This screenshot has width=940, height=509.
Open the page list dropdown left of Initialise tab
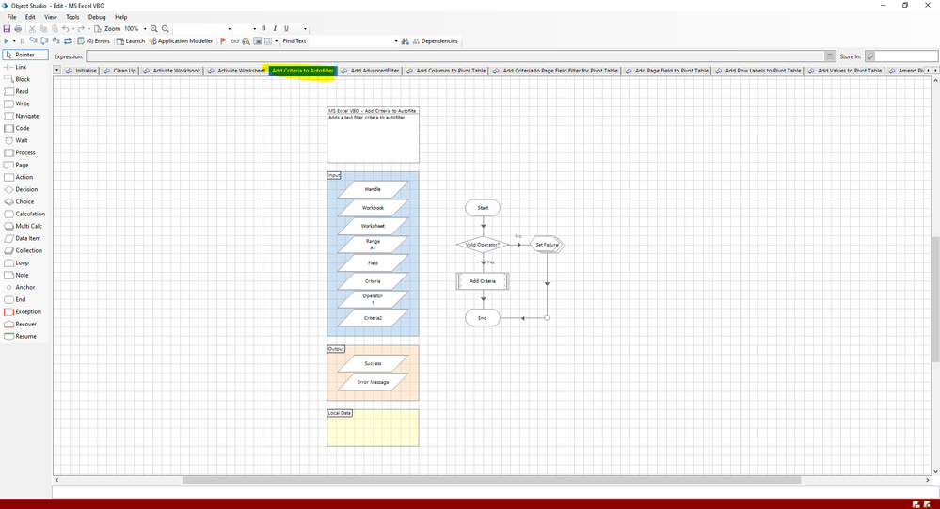[x=56, y=71]
